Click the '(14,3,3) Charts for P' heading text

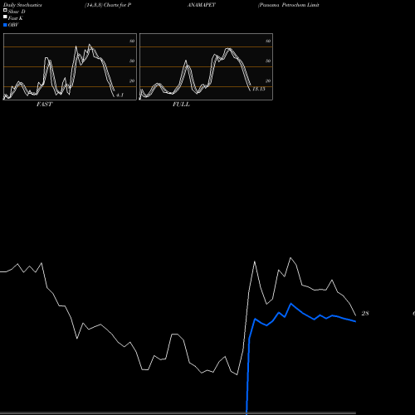tap(108, 5)
